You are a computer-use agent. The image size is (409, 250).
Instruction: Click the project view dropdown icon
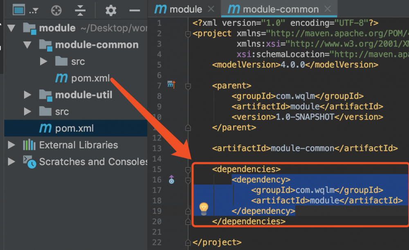(x=25, y=10)
